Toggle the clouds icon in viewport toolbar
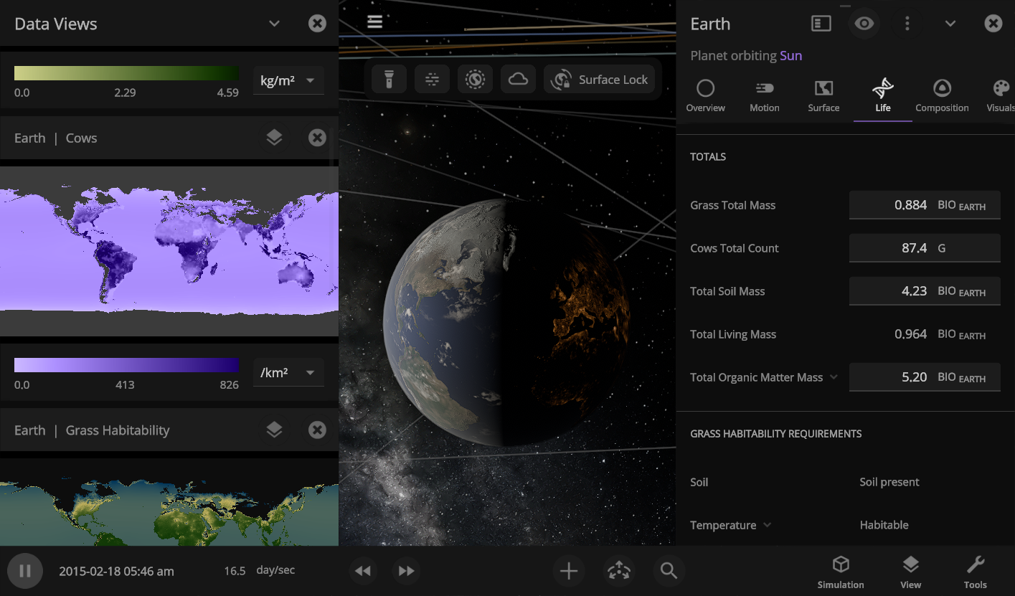The width and height of the screenshot is (1015, 596). pyautogui.click(x=518, y=80)
